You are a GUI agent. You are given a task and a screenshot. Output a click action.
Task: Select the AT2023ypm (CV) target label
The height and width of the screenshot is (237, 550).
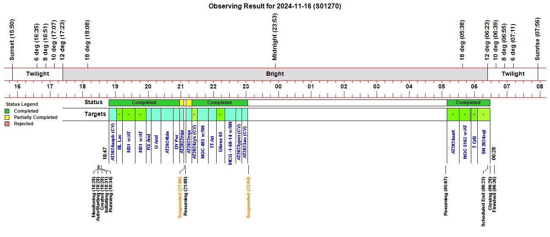[239, 143]
